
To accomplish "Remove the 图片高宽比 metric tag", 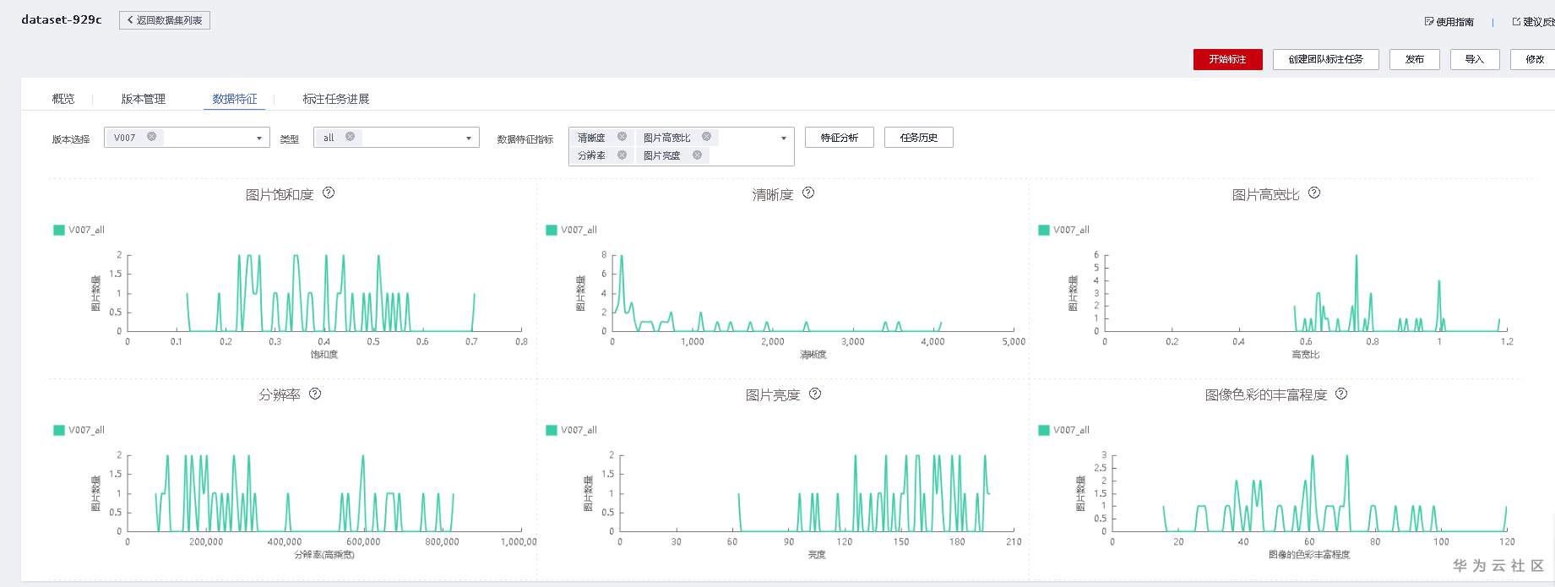I will pos(706,137).
